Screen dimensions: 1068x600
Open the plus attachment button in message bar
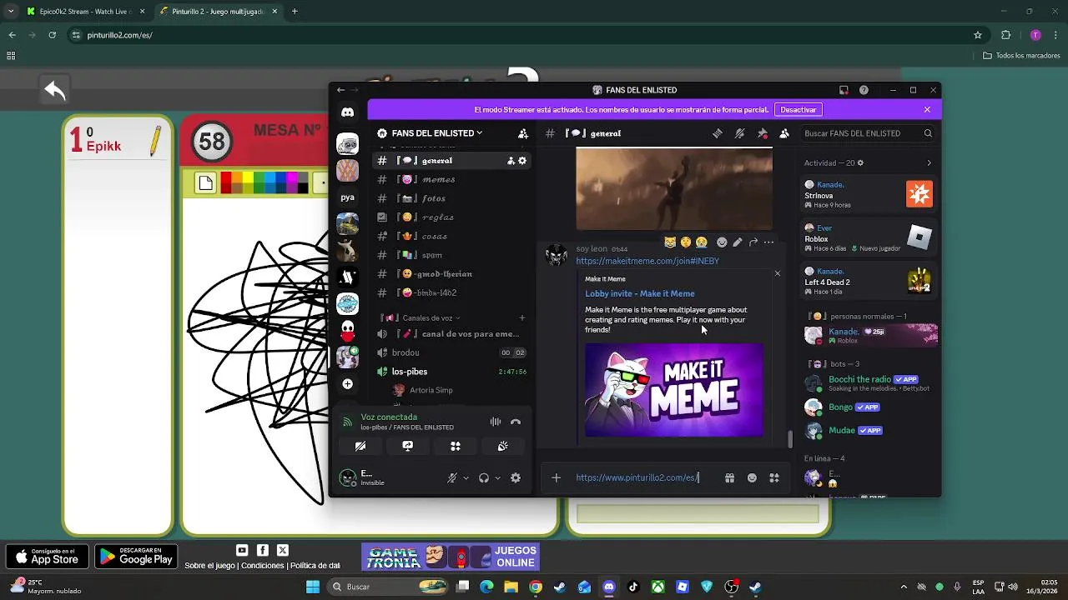pos(557,477)
